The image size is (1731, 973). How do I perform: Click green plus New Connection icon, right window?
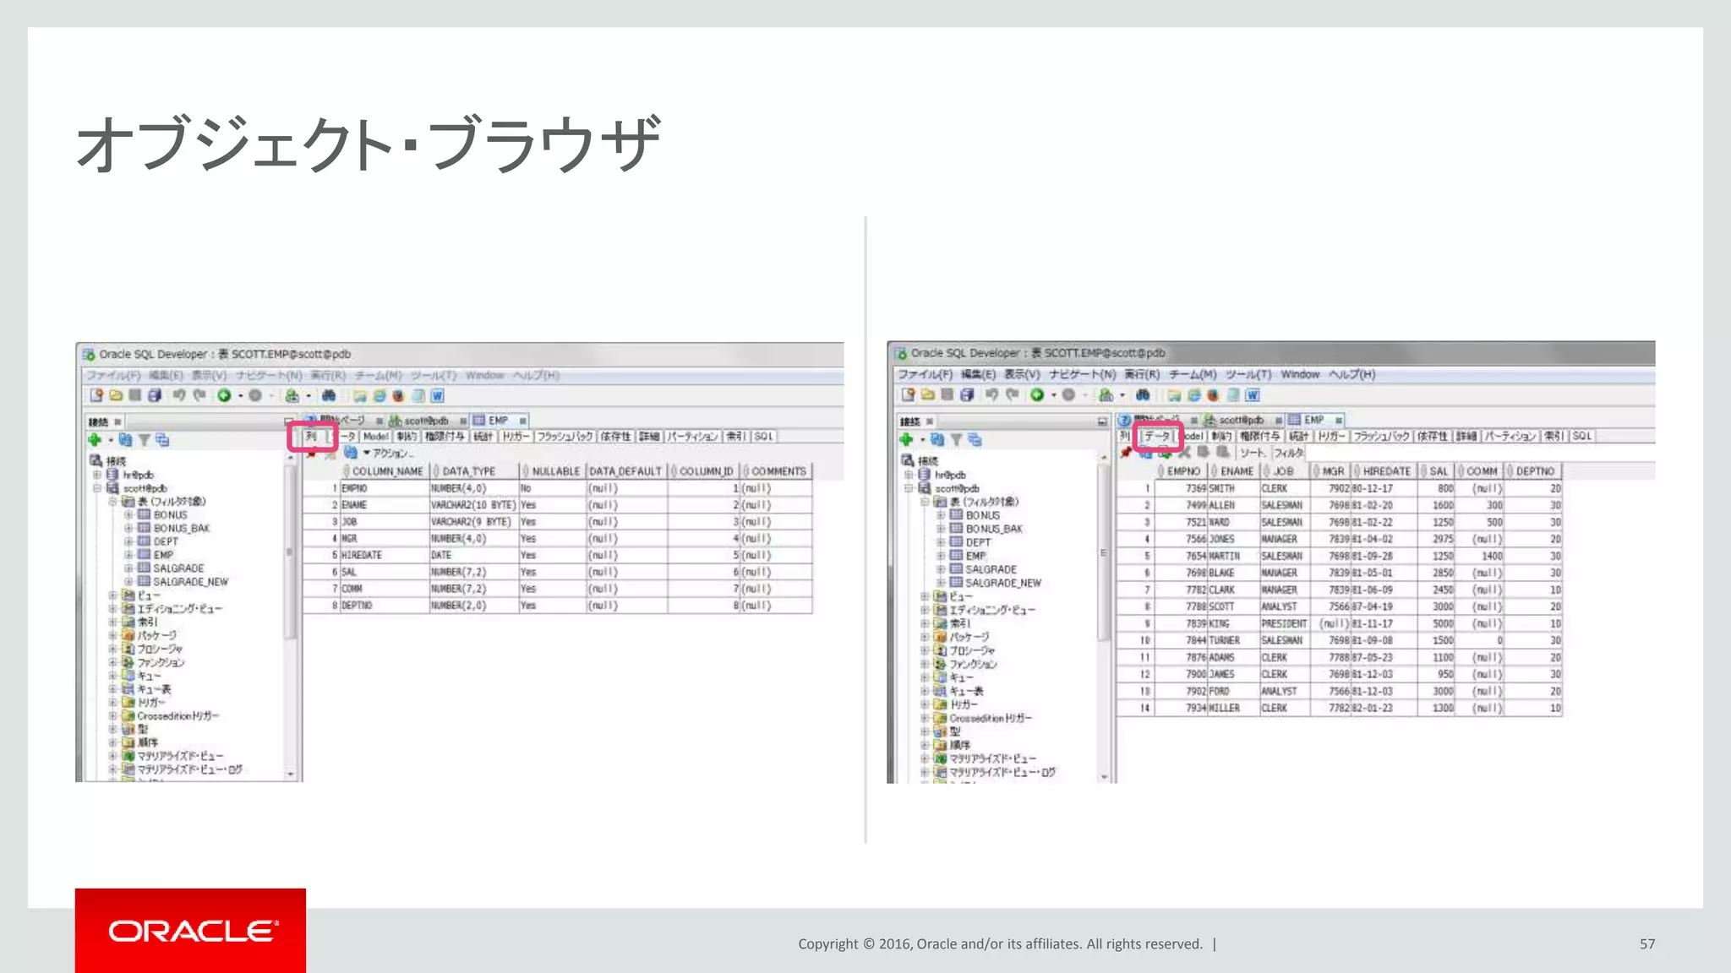[x=907, y=439]
